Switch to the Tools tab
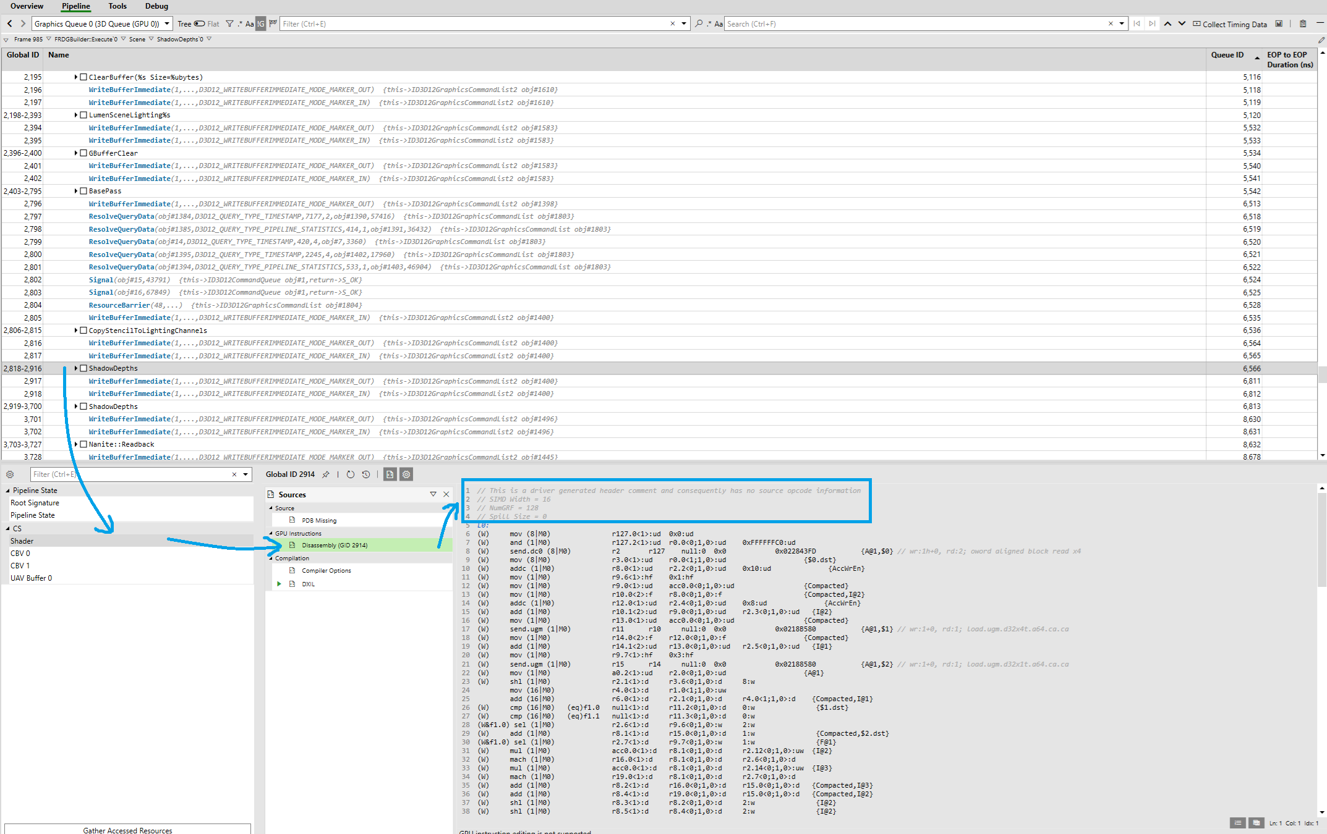The width and height of the screenshot is (1327, 834). [x=117, y=6]
